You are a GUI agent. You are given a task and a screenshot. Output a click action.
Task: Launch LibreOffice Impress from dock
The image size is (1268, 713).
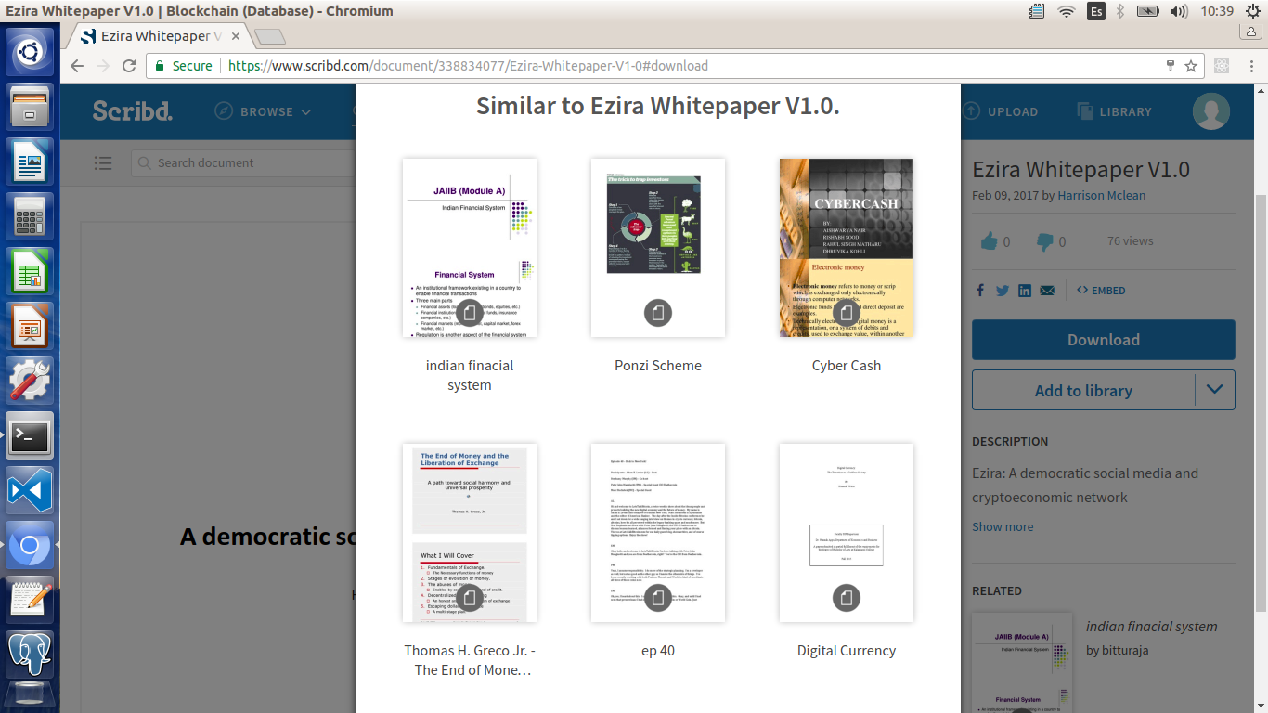coord(30,326)
